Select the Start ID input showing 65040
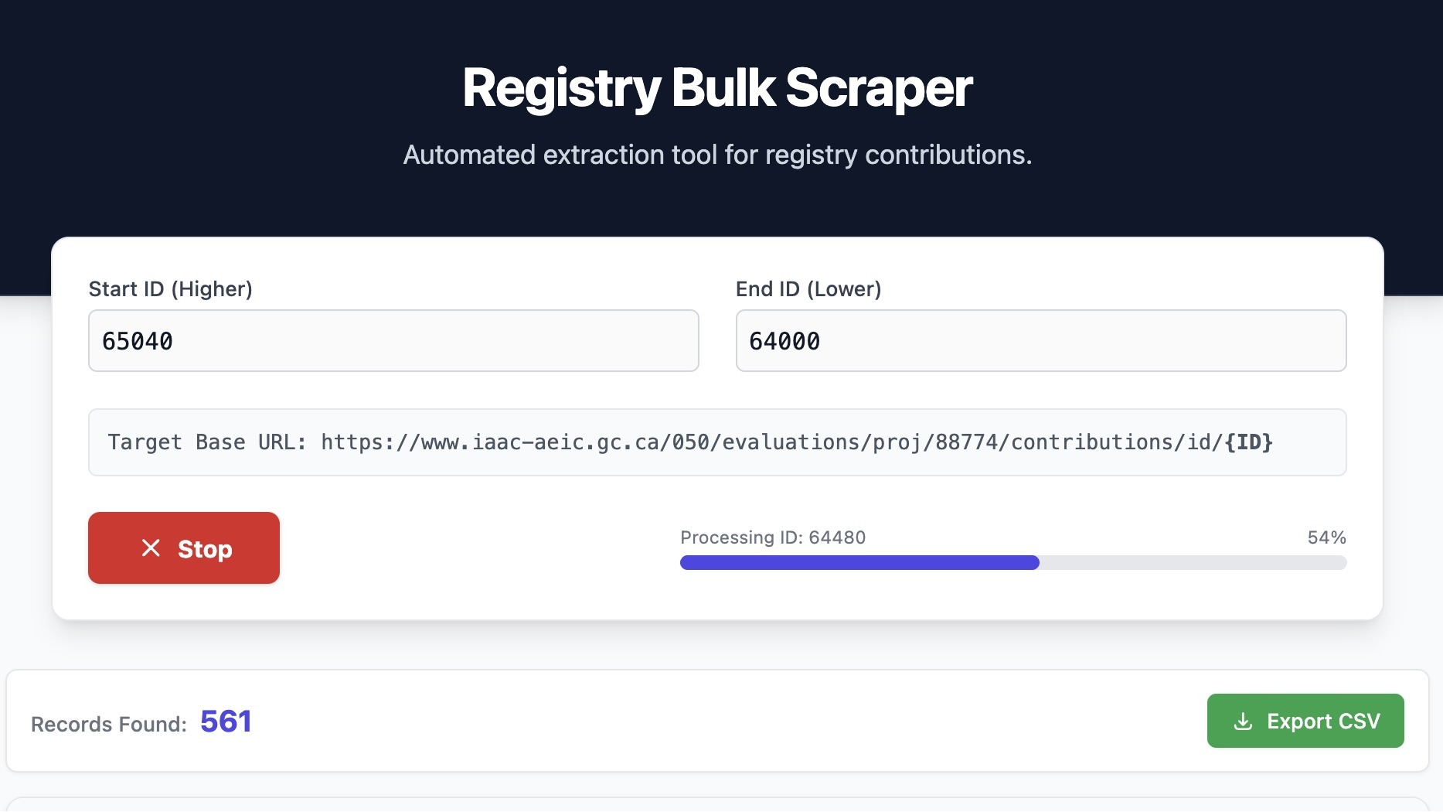 (393, 340)
